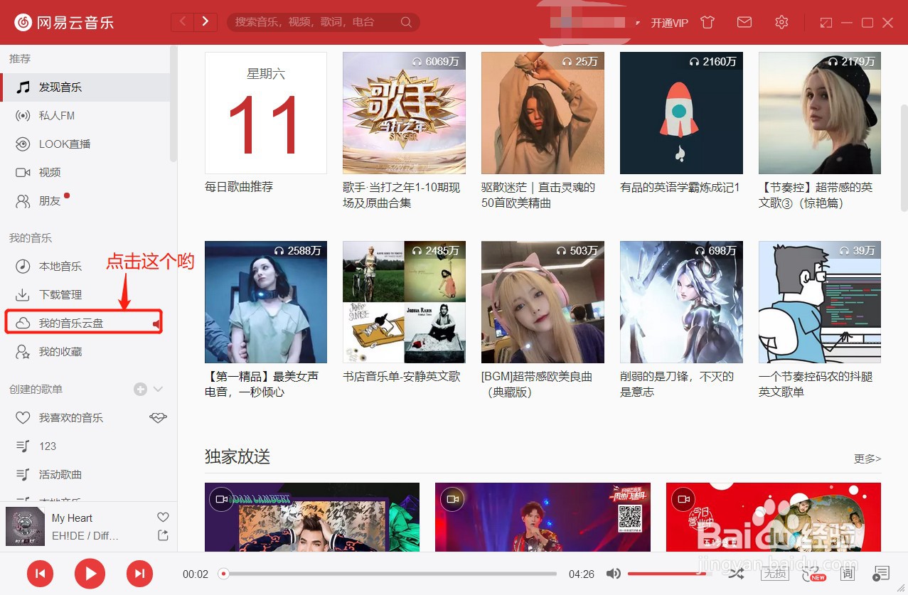
Task: Switch to mini player mode icon
Action: point(826,23)
